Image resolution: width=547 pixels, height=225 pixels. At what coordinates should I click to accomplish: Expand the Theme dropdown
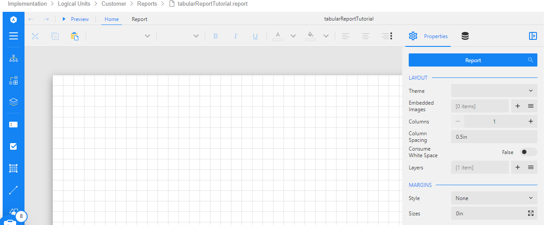pos(494,91)
